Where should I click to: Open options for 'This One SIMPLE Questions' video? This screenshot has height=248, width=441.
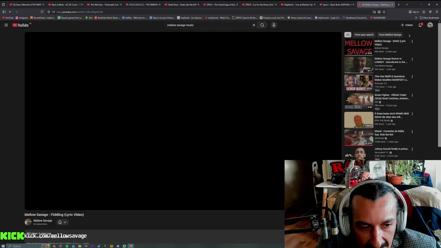tap(412, 77)
